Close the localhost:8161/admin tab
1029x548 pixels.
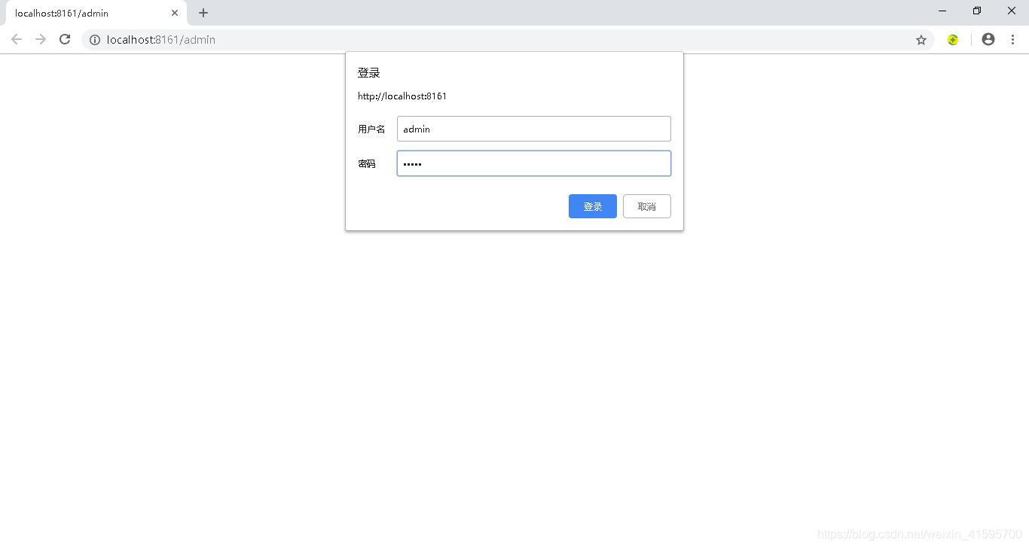(x=175, y=13)
